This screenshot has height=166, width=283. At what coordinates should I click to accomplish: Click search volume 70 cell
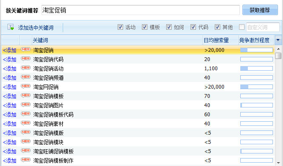coord(207,96)
